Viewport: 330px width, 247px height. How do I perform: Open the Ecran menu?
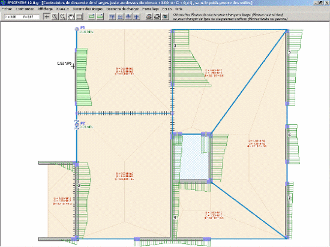(x=167, y=9)
